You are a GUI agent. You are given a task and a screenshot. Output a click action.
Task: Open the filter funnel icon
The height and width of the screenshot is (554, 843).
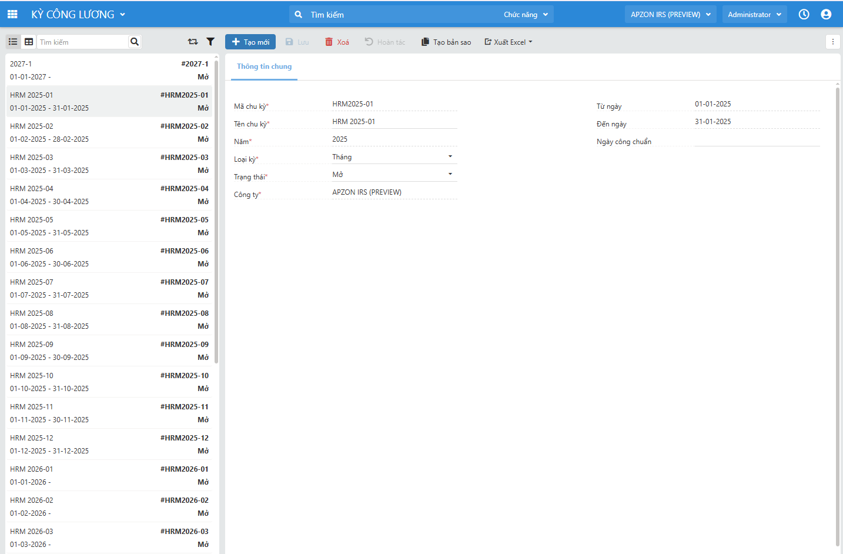[210, 42]
